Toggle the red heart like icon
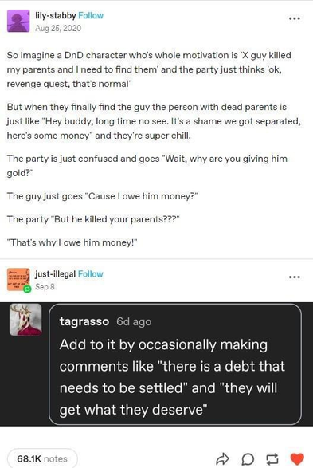This screenshot has height=468, width=313. pyautogui.click(x=297, y=458)
